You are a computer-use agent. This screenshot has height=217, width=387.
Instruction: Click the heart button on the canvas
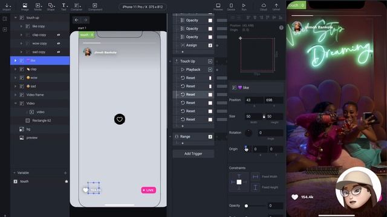[x=120, y=119]
